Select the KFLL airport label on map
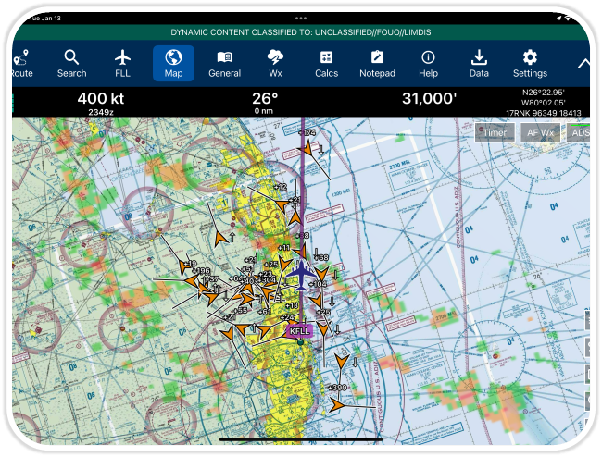Viewport: 602px width, 457px height. pos(299,330)
